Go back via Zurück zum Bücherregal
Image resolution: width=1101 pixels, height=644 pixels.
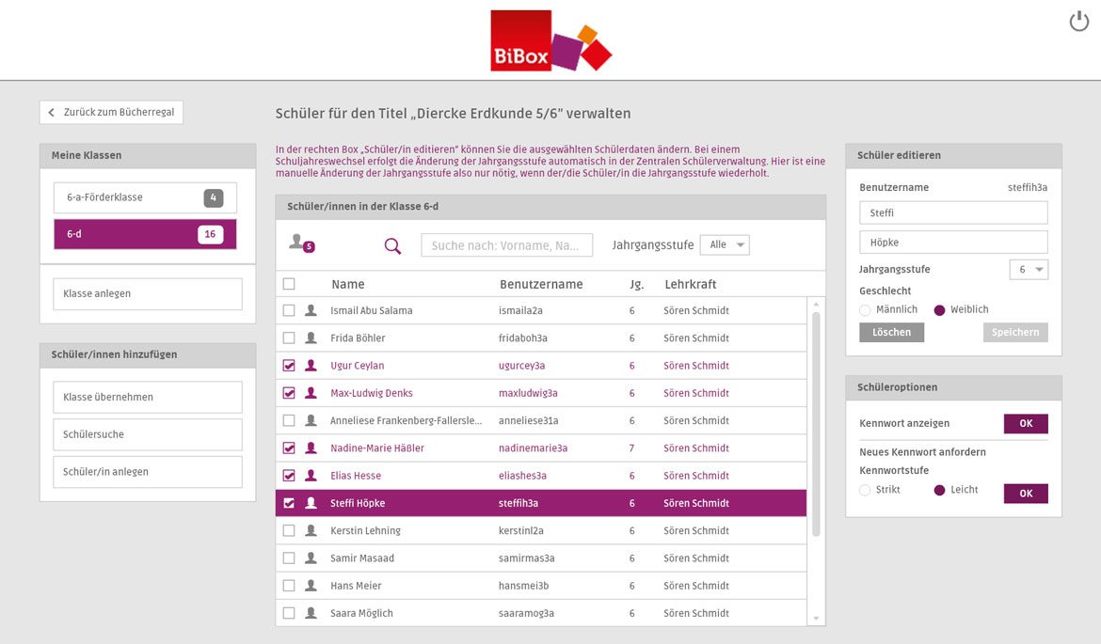[111, 113]
